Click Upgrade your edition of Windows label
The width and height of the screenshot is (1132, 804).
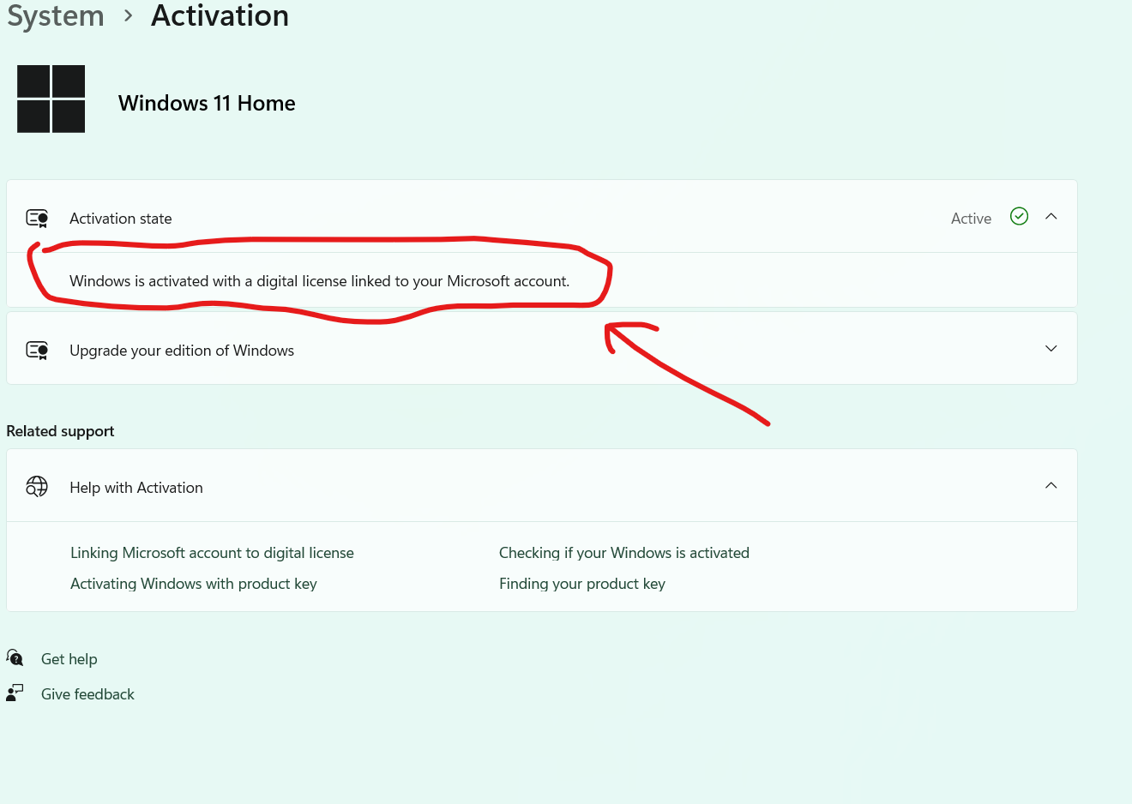point(182,351)
